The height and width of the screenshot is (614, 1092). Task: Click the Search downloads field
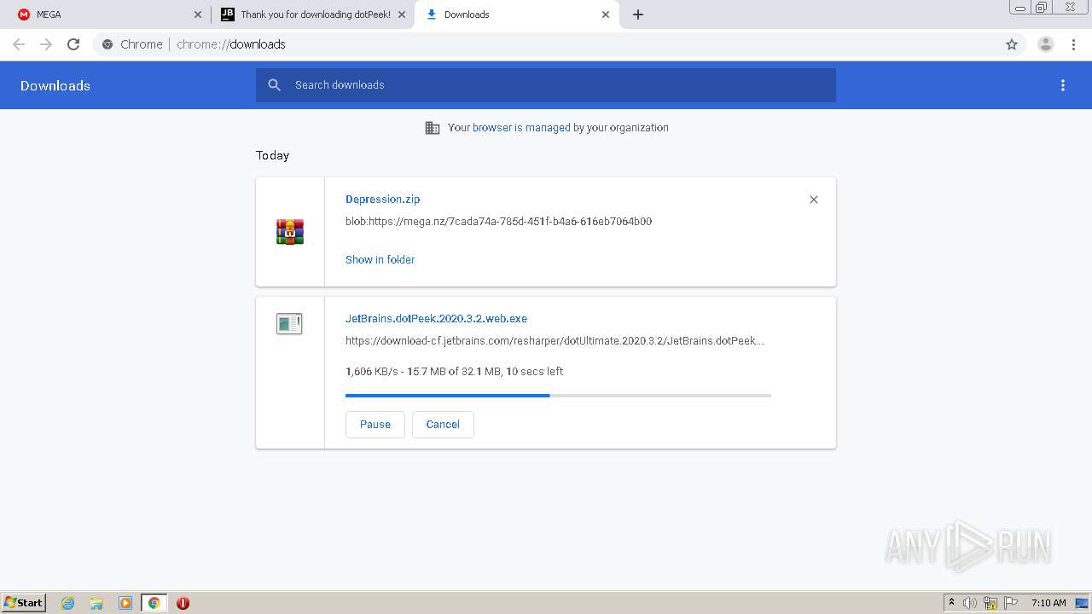click(x=546, y=85)
